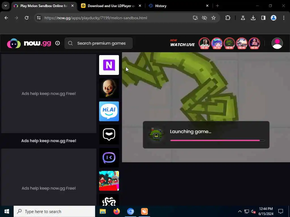This screenshot has width=290, height=217.
Task: Click the info icon beside now.gg logo
Action: 57,43
